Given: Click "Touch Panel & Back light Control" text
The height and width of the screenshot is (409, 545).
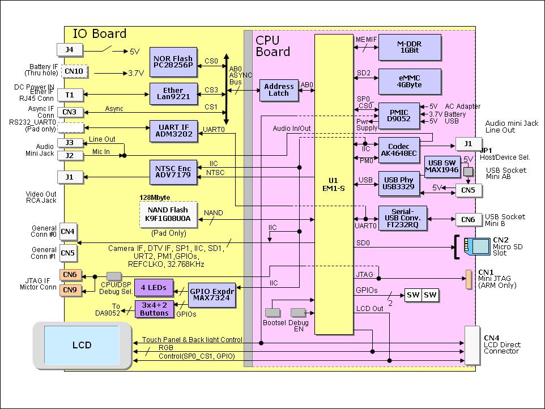Looking at the screenshot, I should pos(192,339).
